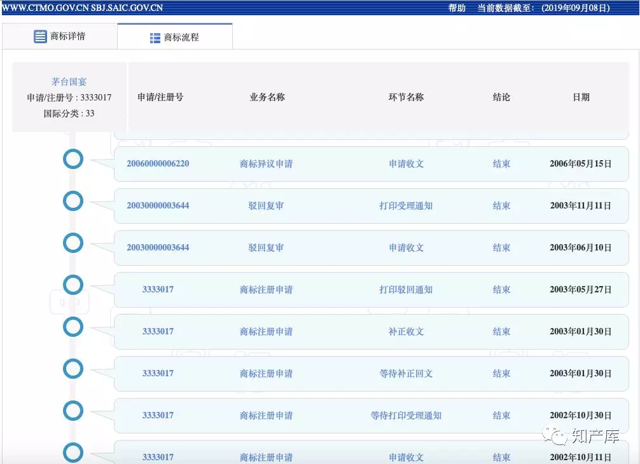
Task: Click 等待补正回文 stage name
Action: (x=406, y=374)
